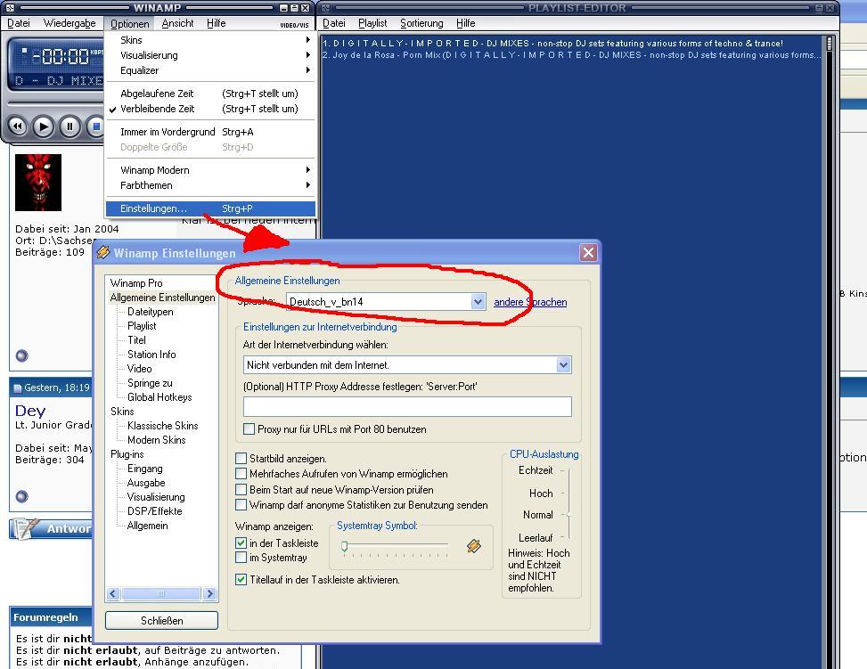Click the Antworten reply button

point(52,528)
